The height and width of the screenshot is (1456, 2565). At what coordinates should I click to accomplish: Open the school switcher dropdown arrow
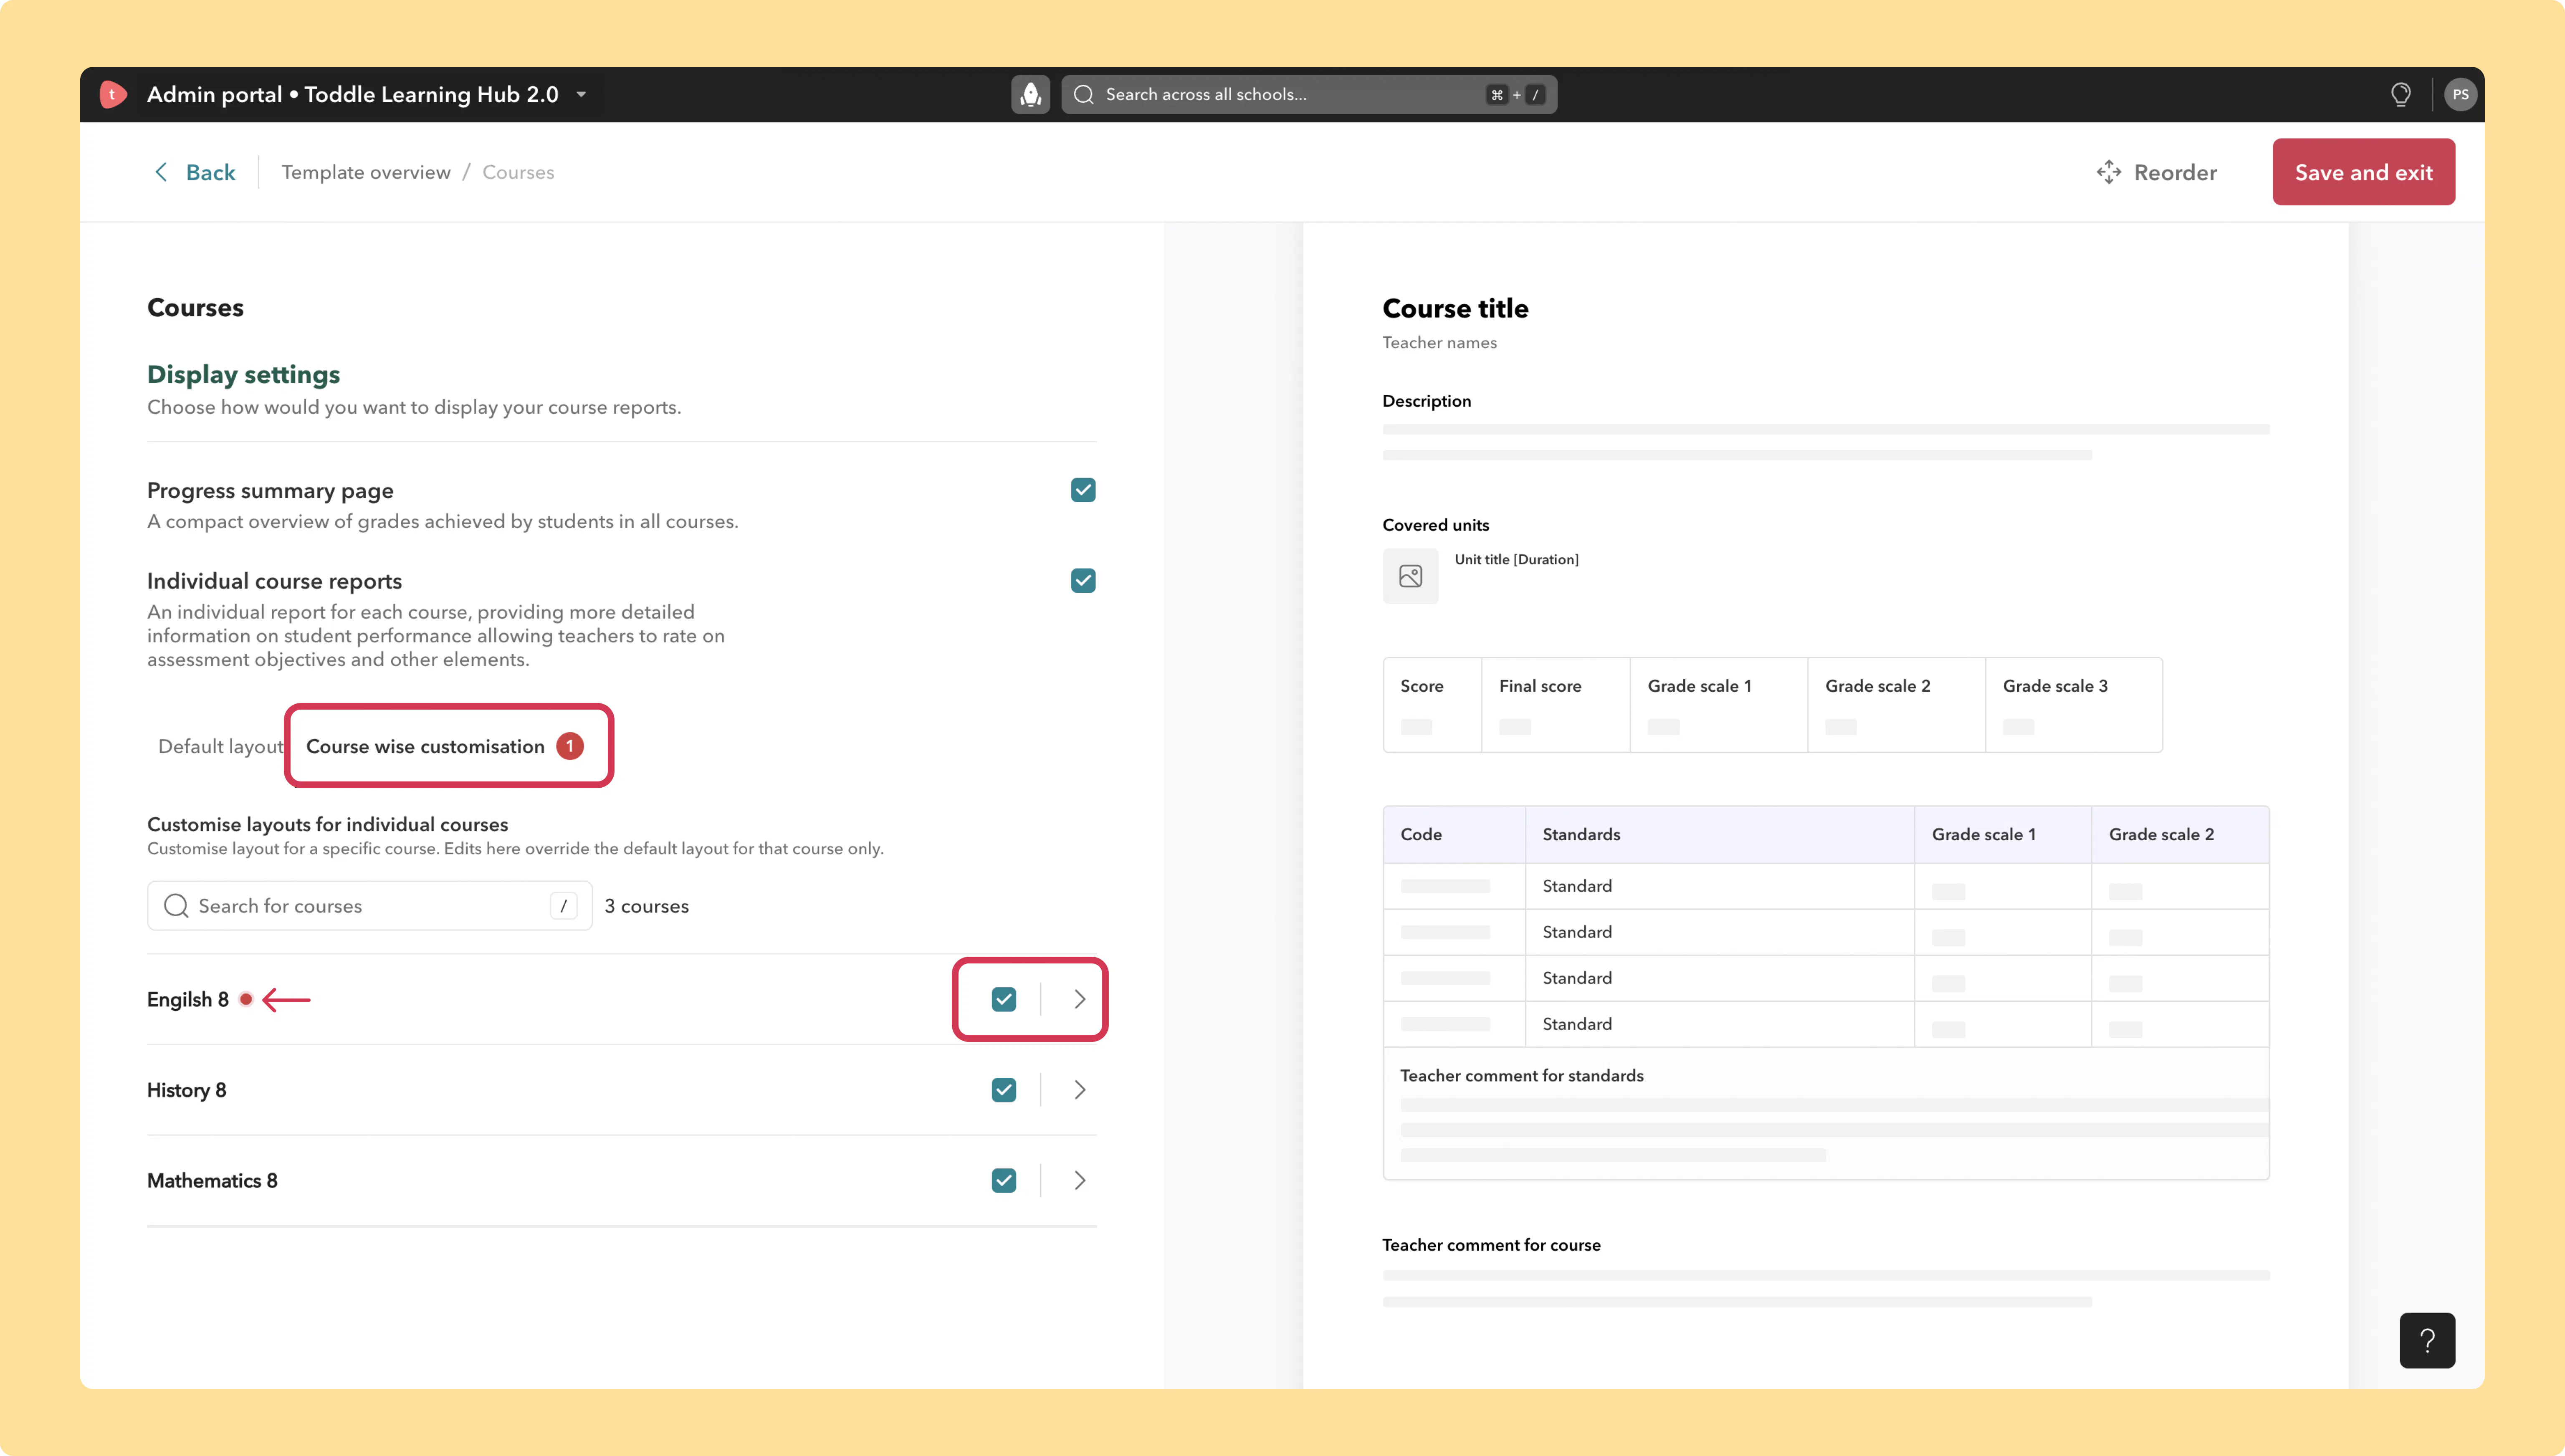581,95
